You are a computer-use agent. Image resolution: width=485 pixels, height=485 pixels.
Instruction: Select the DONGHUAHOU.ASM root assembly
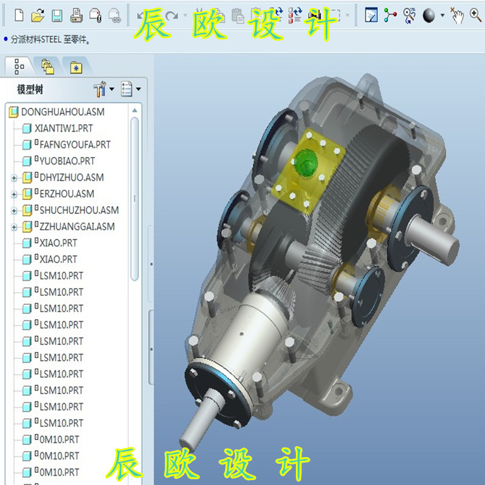click(63, 112)
